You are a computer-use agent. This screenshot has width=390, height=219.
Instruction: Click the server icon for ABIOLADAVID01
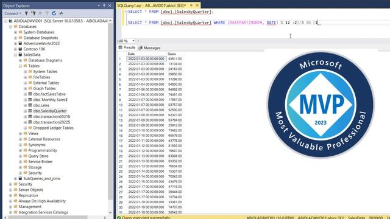(10, 21)
